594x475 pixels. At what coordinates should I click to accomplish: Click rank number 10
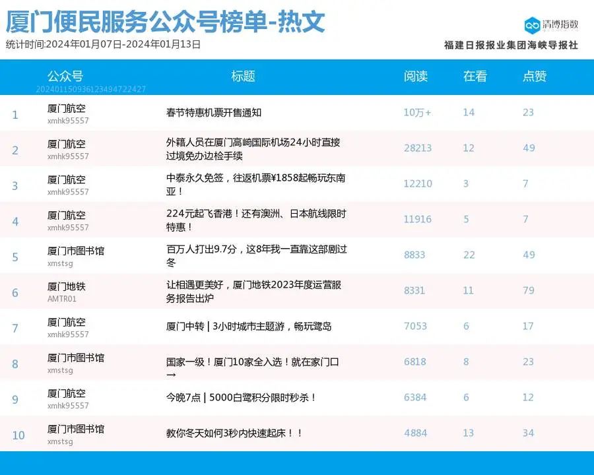point(18,435)
